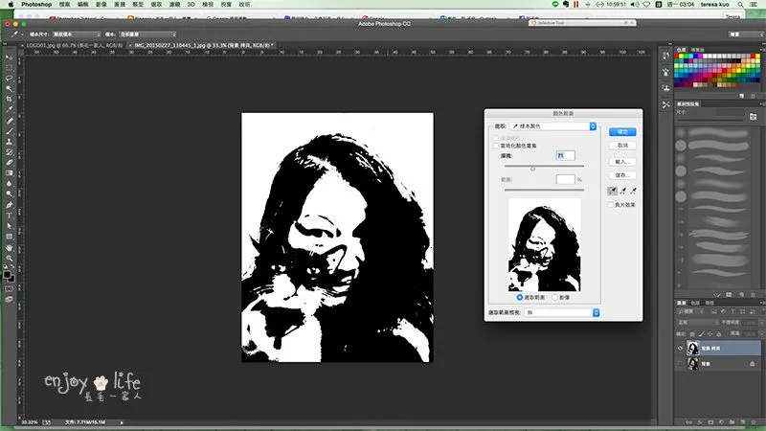This screenshot has width=766, height=431.
Task: Choose the Add to Sample eyedropper
Action: tap(623, 191)
